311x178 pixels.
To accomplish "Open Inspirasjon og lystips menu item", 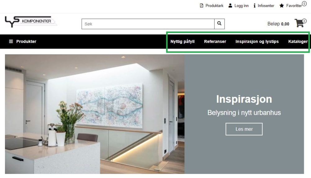I will click(x=257, y=41).
